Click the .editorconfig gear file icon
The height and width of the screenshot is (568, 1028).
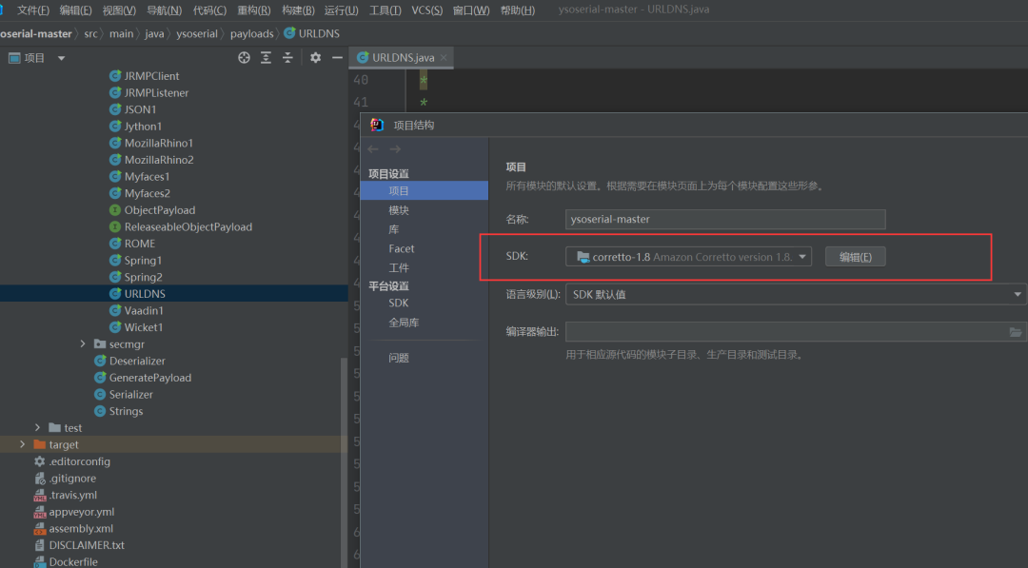pyautogui.click(x=40, y=461)
